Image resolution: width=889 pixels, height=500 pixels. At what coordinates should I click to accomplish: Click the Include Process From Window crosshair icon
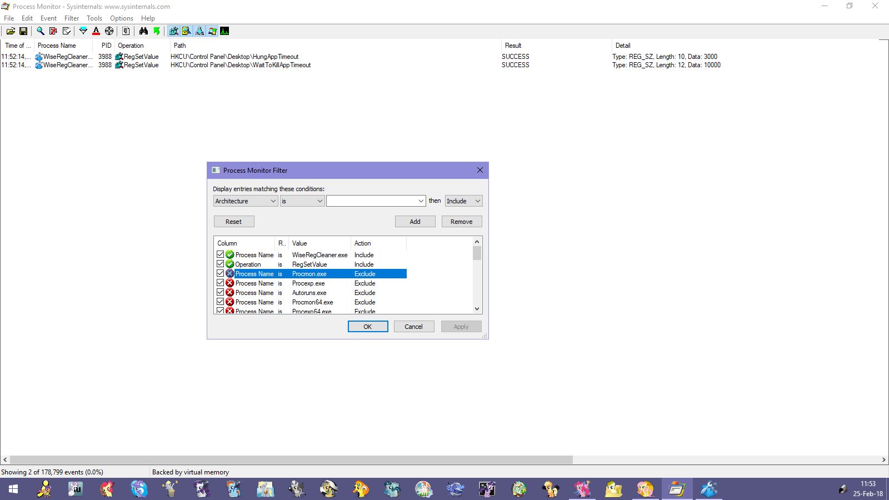point(109,31)
